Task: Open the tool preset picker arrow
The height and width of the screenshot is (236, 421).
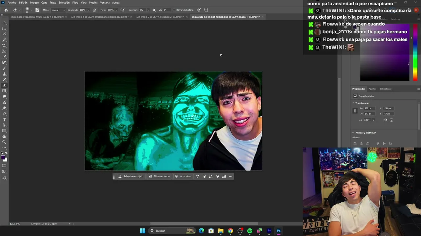Action: click(20, 10)
